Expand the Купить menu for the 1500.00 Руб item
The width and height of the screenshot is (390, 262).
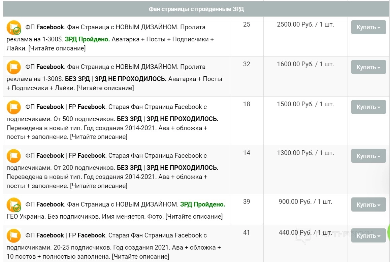(368, 107)
